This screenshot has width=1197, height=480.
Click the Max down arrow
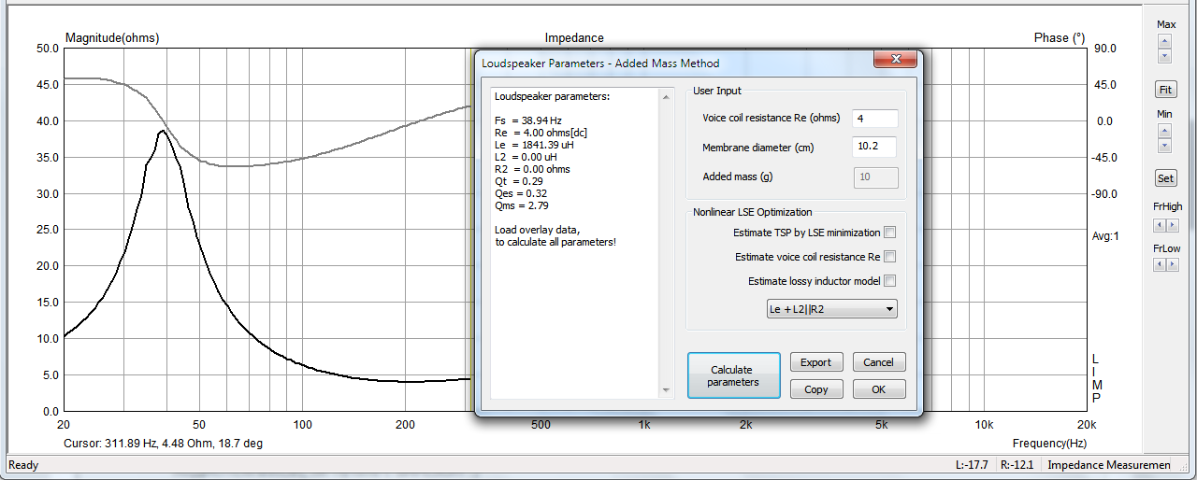1164,56
